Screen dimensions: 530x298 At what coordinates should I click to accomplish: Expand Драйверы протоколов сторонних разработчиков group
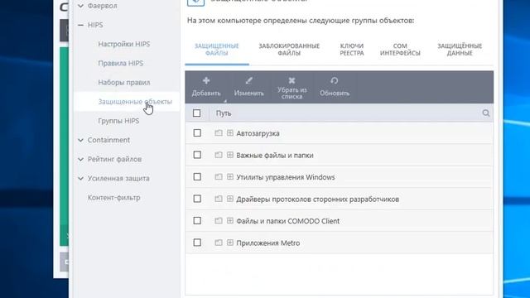(230, 199)
